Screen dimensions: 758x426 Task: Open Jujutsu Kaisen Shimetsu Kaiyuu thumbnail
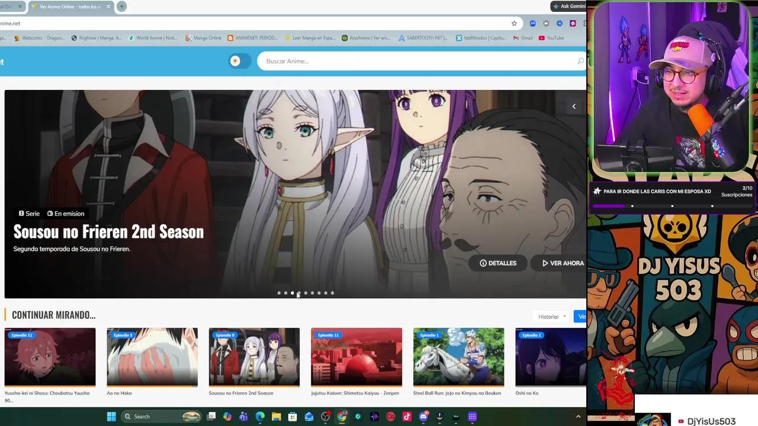[x=356, y=357]
